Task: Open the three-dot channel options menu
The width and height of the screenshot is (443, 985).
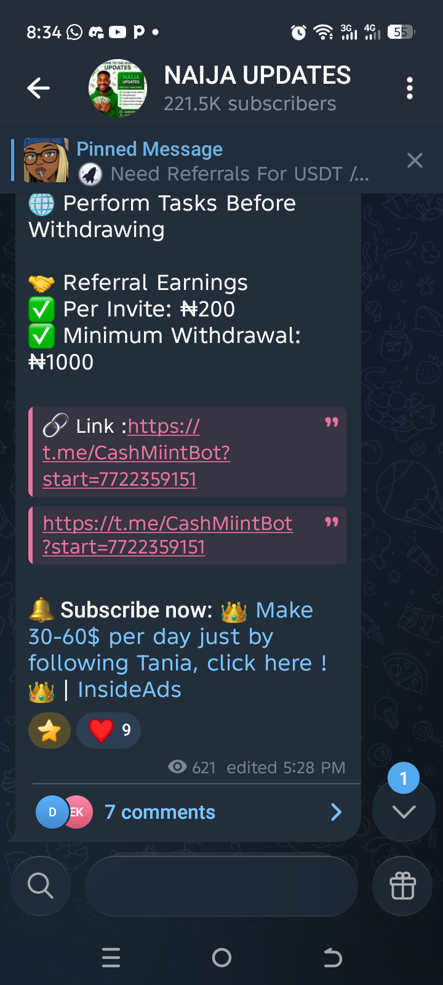Action: pyautogui.click(x=410, y=89)
